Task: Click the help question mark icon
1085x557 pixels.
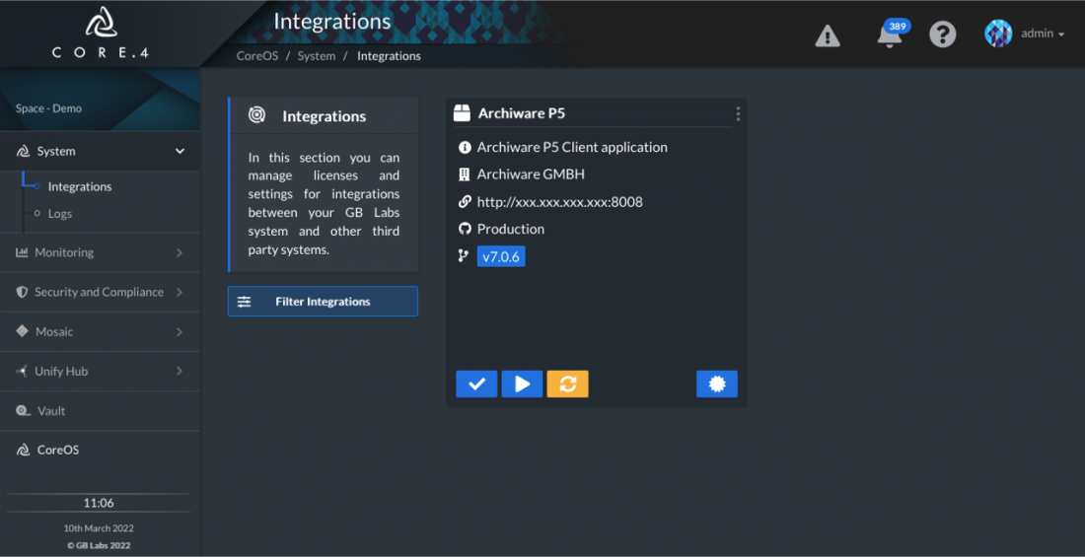Action: coord(942,34)
